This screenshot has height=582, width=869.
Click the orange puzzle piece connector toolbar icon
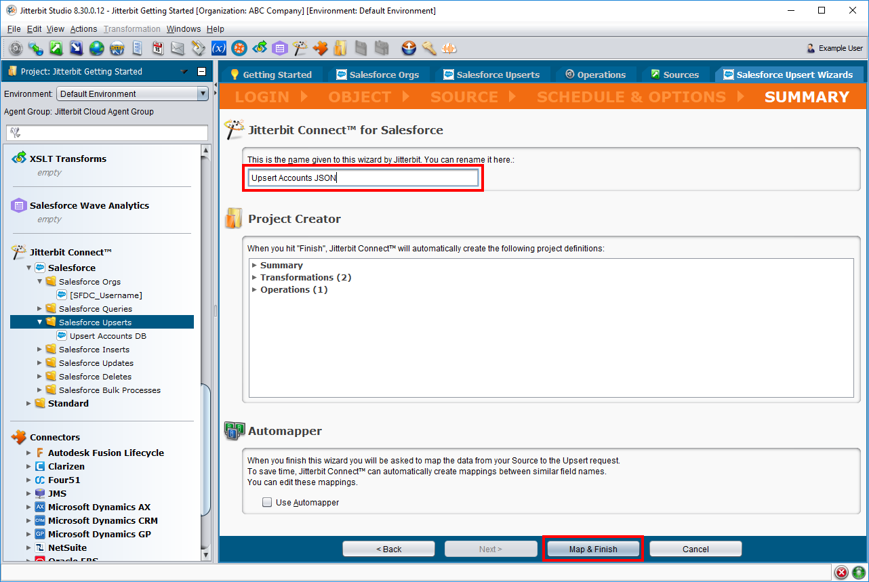click(x=321, y=48)
